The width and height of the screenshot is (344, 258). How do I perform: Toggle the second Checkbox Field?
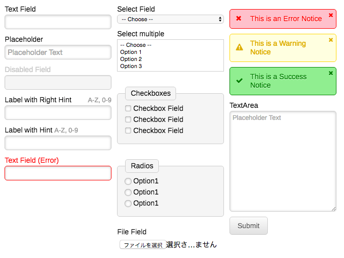(x=128, y=119)
